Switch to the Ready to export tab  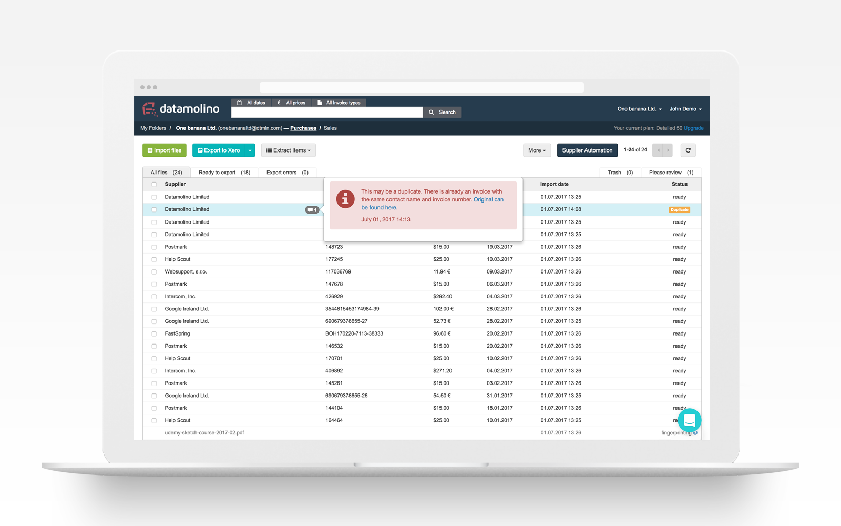pos(224,173)
